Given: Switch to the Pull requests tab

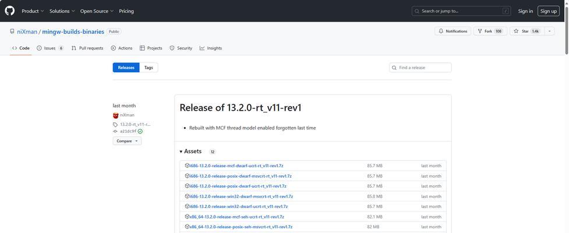Looking at the screenshot, I should [87, 48].
